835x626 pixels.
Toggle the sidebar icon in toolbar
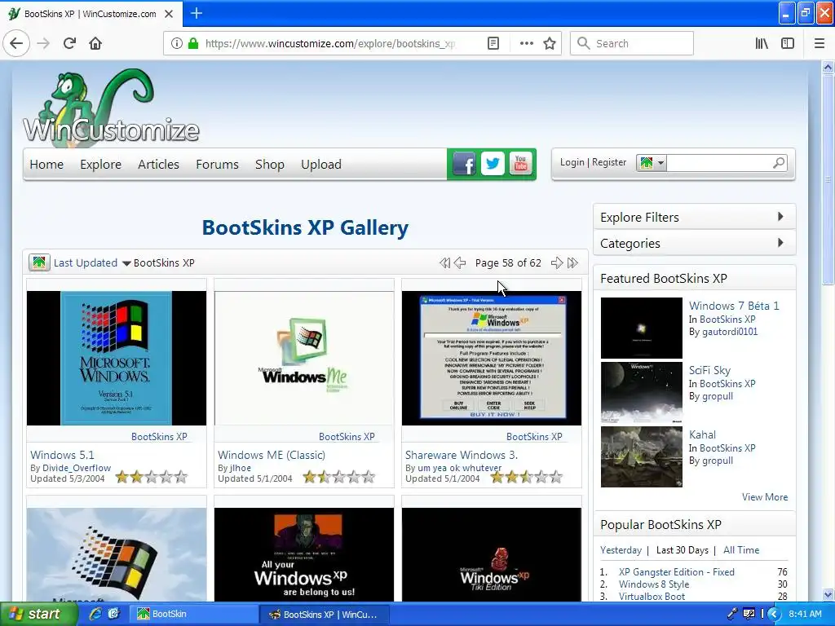(787, 44)
